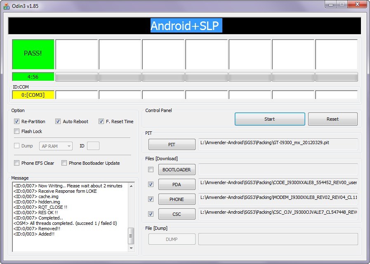
Task: Click the 'Receive Response form LOKE' line
Action: point(55,191)
